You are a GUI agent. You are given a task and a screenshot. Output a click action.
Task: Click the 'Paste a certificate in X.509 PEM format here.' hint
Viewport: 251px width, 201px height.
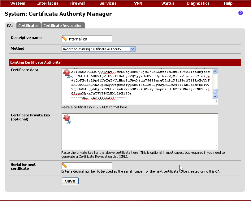(95, 107)
